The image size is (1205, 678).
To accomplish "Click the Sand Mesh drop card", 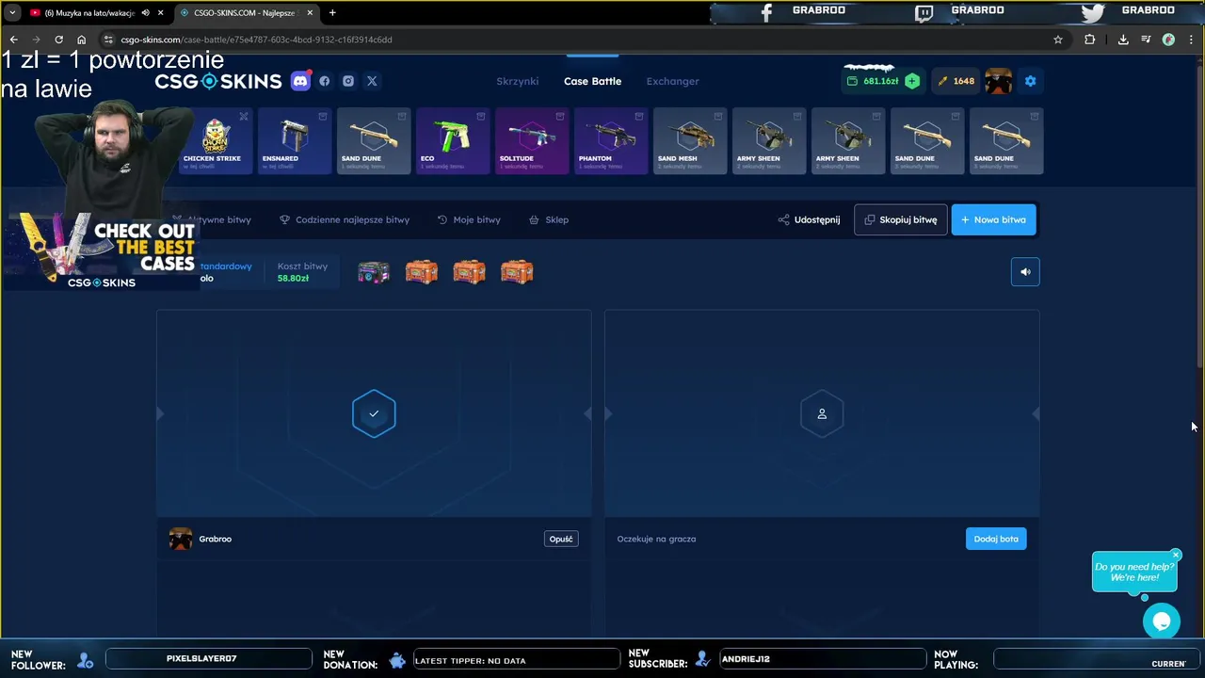I will tap(690, 141).
